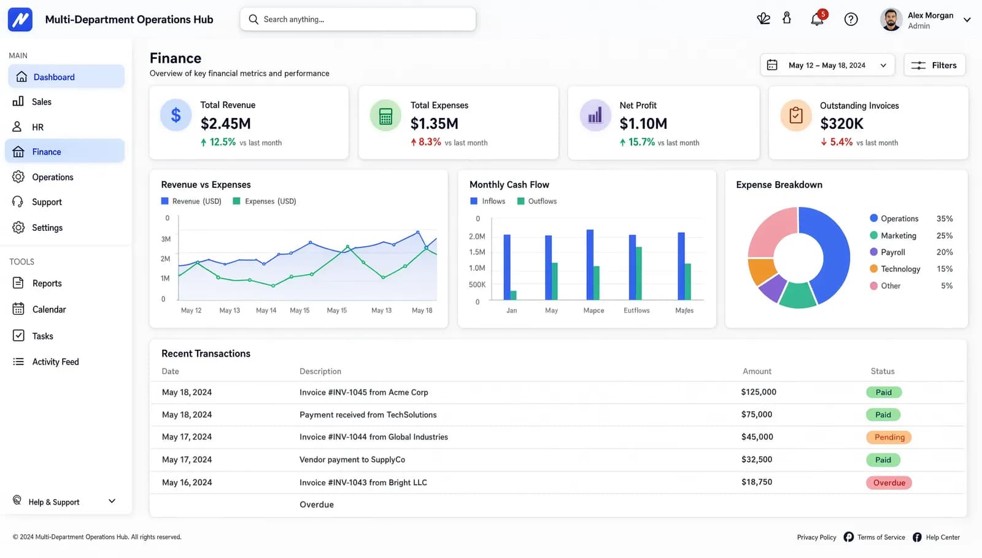The image size is (982, 558).
Task: Open the Filters button
Action: coord(934,65)
